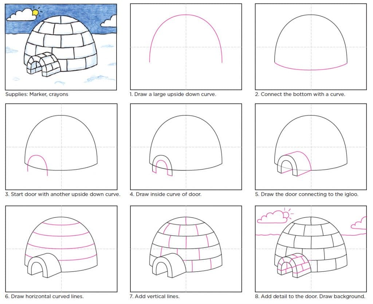Click caption '1. Draw a large upside down curve.'
The width and height of the screenshot is (373, 304).
(x=173, y=94)
